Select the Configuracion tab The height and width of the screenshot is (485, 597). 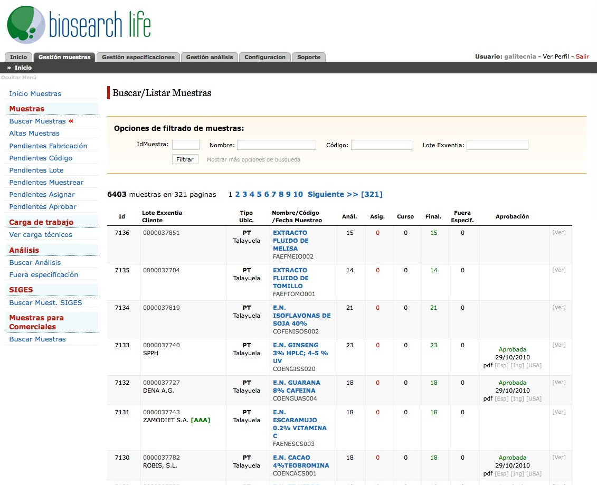265,57
